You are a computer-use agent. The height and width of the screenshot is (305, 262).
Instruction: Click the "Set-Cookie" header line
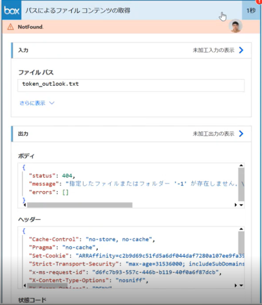tap(136, 256)
